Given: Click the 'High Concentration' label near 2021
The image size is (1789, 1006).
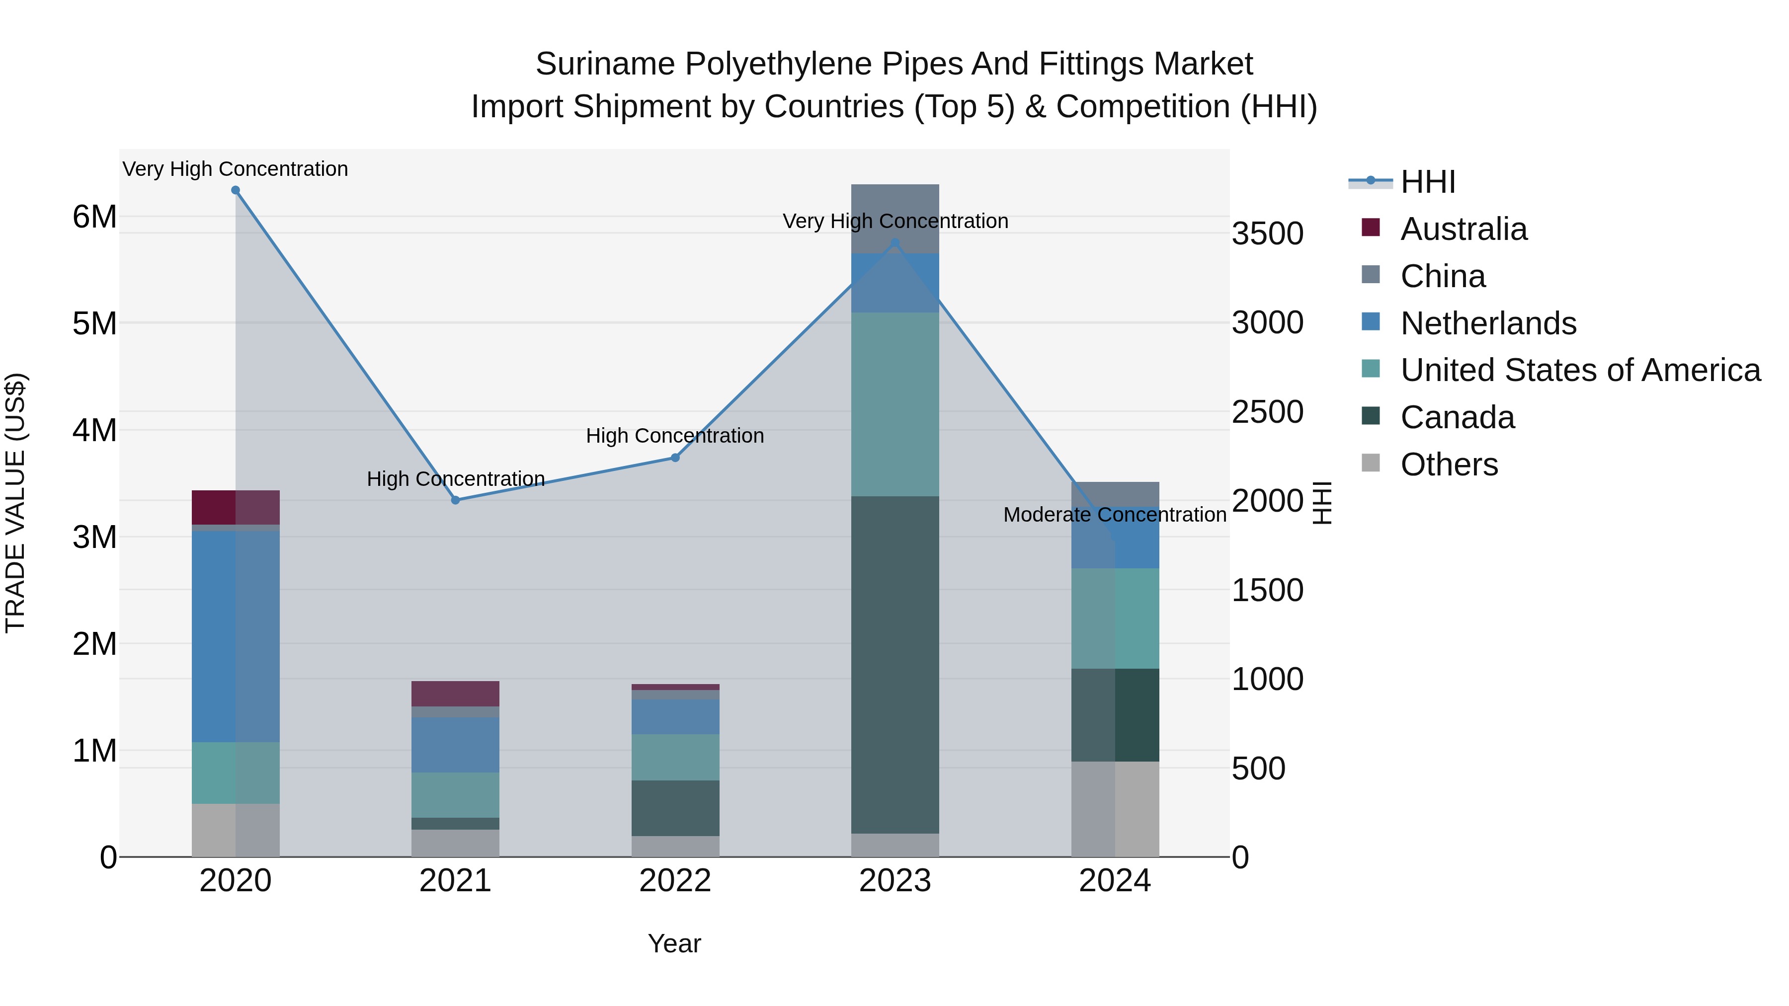Looking at the screenshot, I should [x=456, y=478].
